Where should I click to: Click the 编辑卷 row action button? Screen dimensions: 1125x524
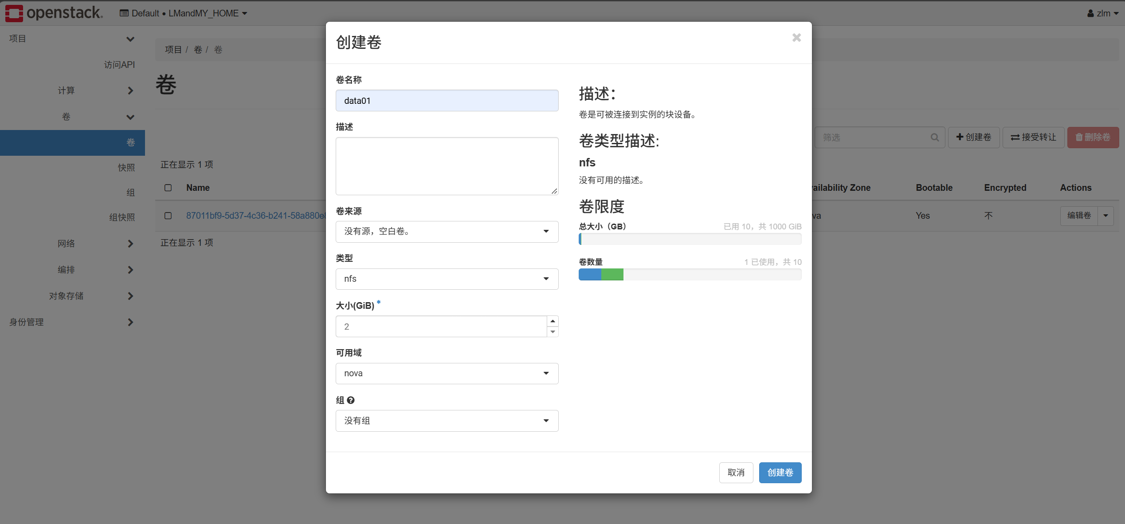[1079, 216]
